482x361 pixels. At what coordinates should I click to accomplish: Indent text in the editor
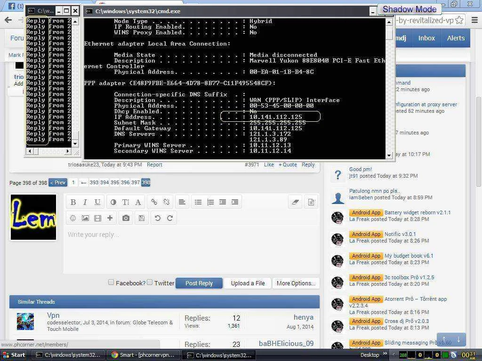235,202
